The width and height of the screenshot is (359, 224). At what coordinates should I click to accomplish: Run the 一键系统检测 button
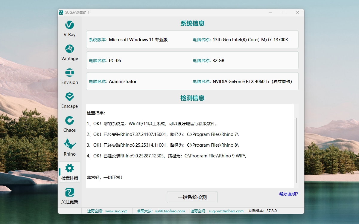point(192,197)
